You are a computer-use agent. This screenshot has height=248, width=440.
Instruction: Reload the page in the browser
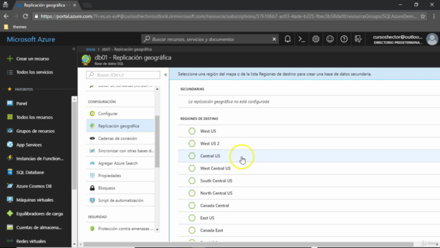(25, 17)
